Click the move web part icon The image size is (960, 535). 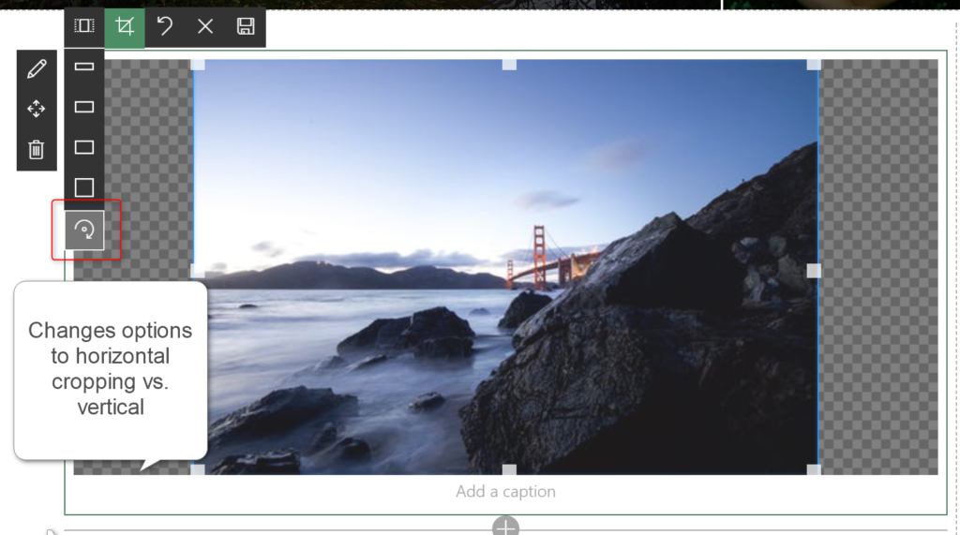(x=37, y=109)
